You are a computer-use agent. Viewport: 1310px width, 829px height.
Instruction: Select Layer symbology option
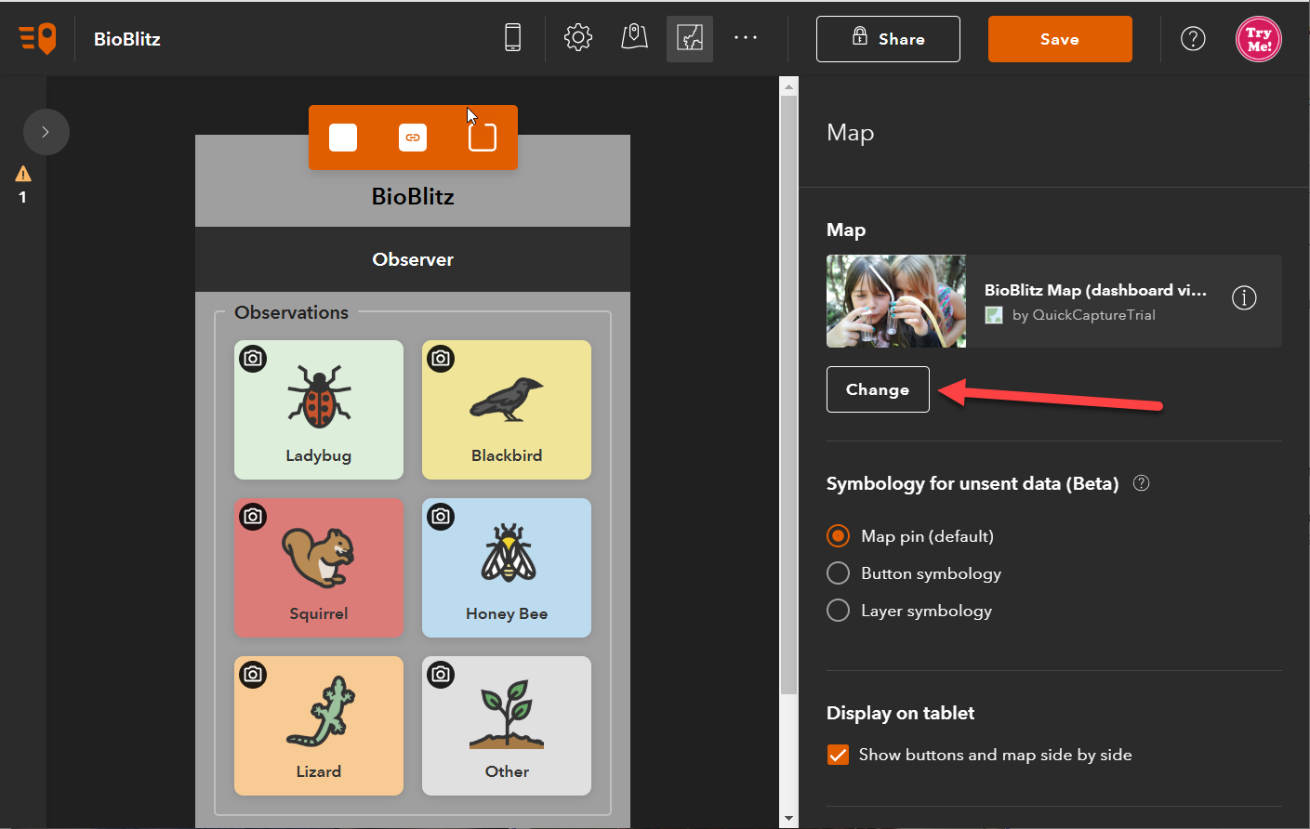tap(838, 611)
